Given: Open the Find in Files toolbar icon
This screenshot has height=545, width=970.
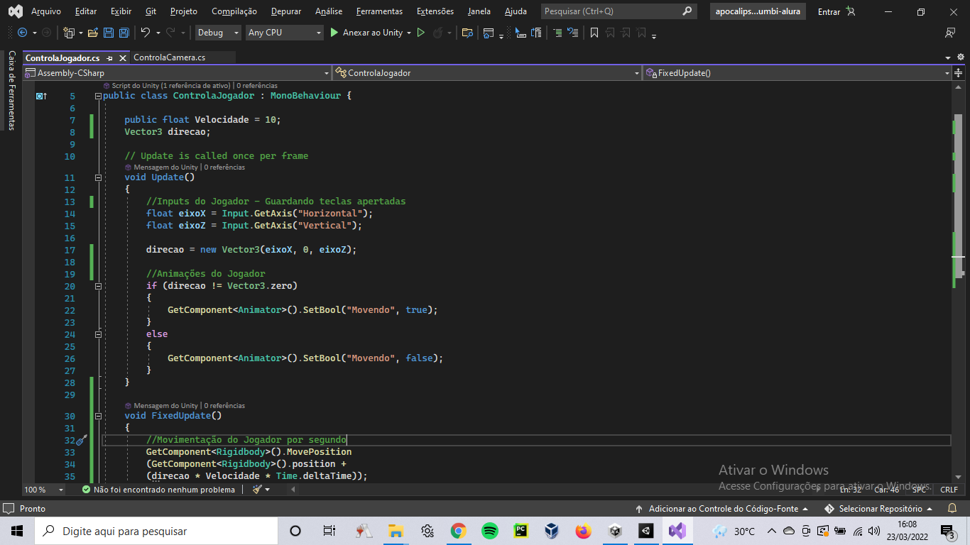Looking at the screenshot, I should (467, 33).
